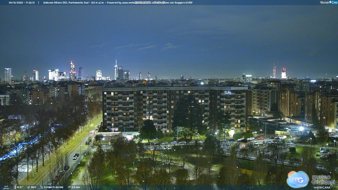Click the 04/12/2025 17:22:13 timestamp
The image size is (338, 190).
[x=22, y=3]
